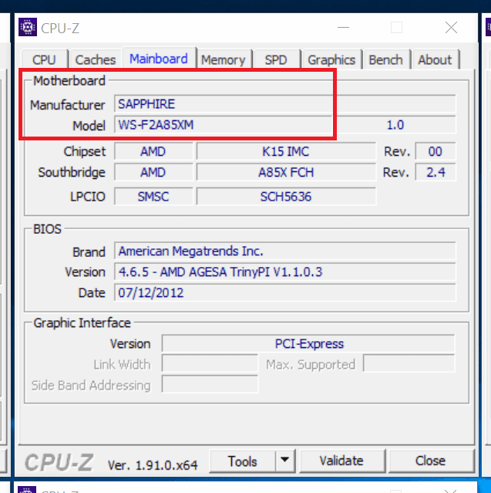Click the Validate button
491x493 pixels.
pos(341,461)
